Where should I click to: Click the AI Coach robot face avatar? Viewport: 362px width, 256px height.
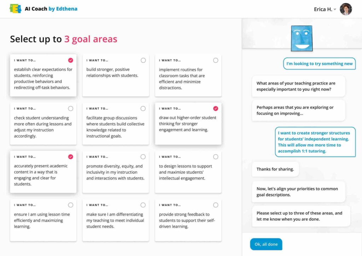(302, 38)
